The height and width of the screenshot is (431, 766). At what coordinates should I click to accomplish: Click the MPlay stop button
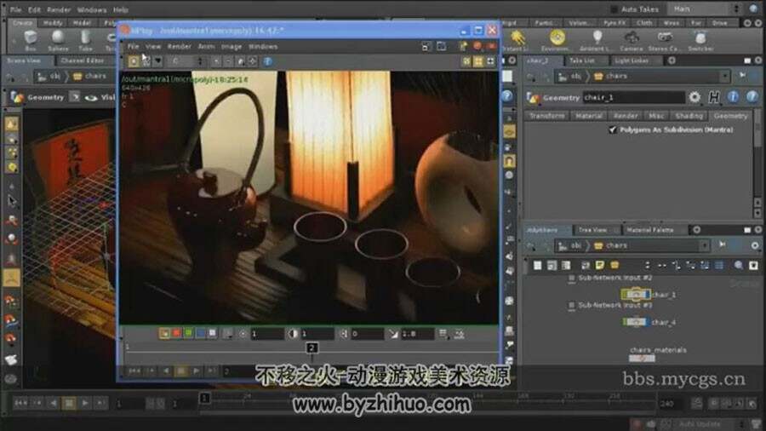[x=181, y=371]
